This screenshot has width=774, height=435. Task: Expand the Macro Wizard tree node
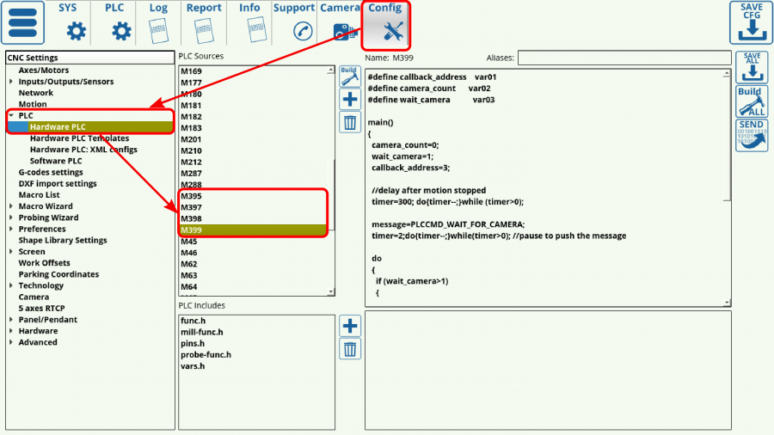[11, 206]
